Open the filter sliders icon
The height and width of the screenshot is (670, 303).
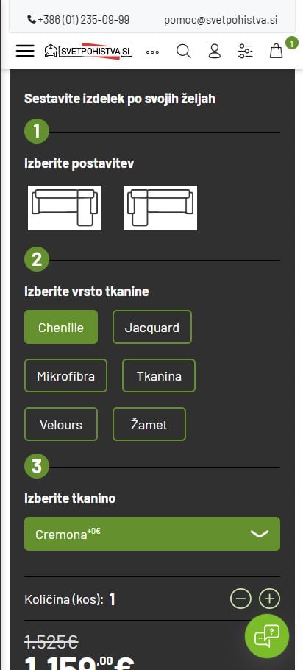click(246, 52)
